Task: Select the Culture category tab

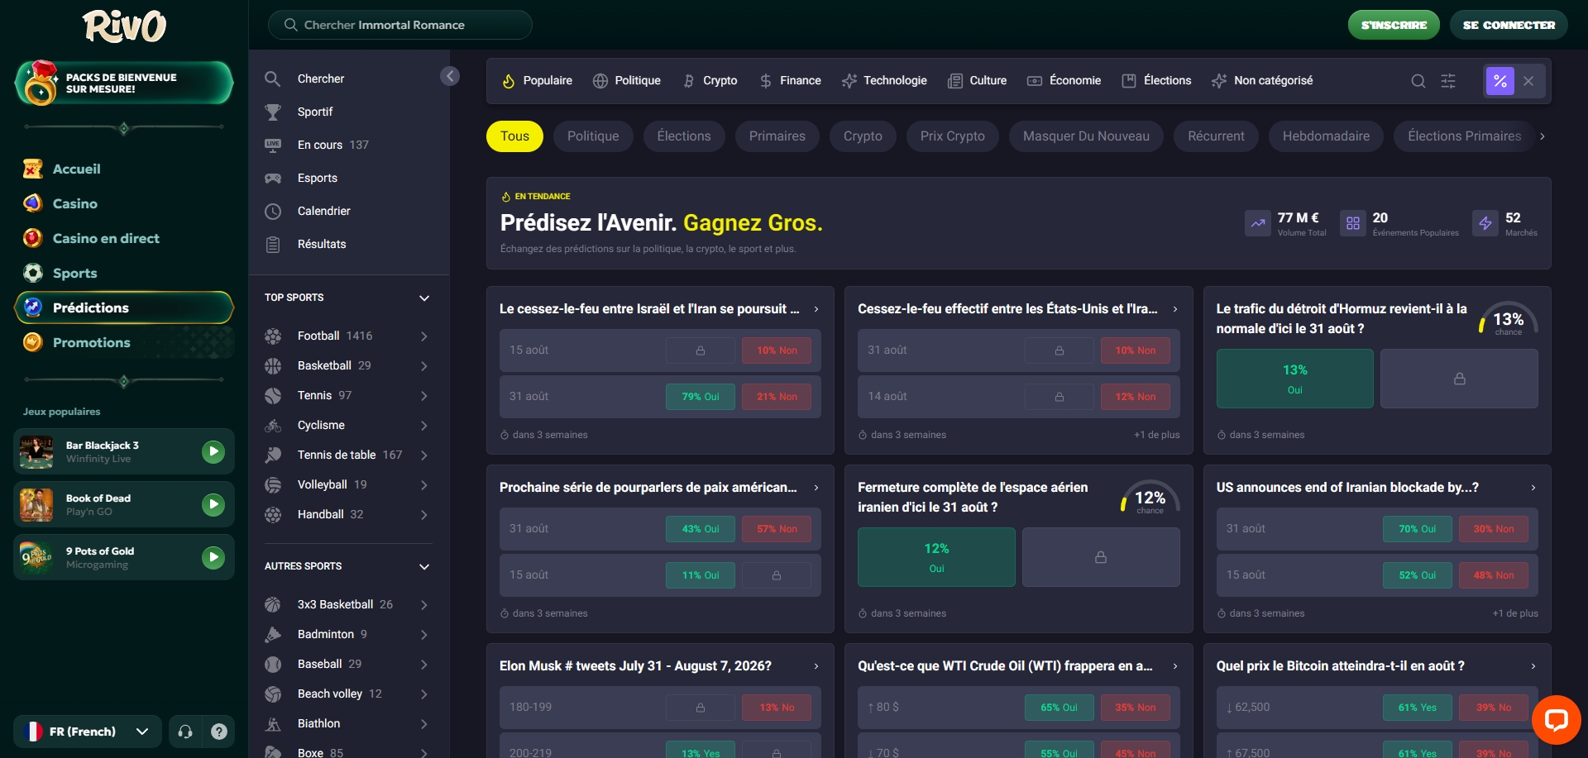Action: coord(977,80)
